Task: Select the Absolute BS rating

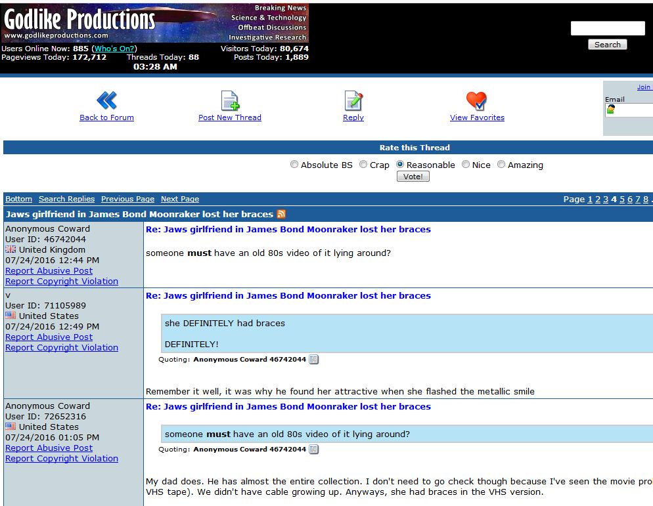Action: [x=294, y=164]
